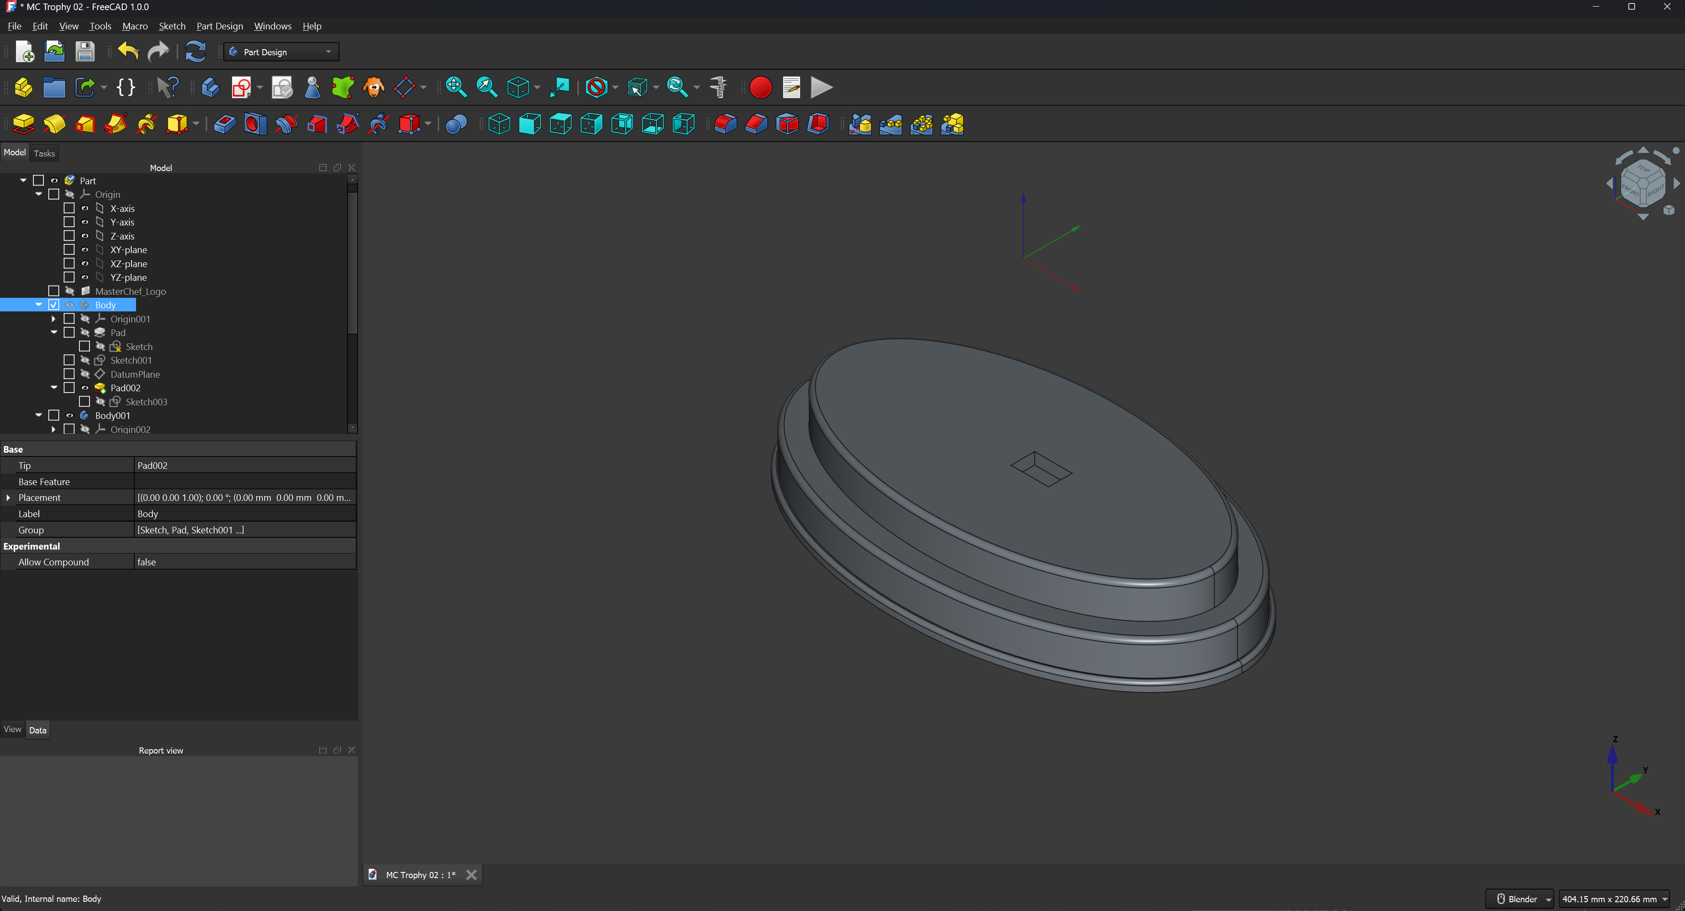Click the Tip value Pad002 field
1685x911 pixels.
(x=245, y=466)
